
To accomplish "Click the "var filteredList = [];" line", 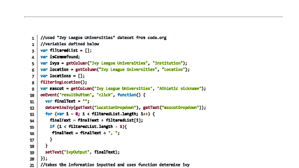I will [66, 50].
